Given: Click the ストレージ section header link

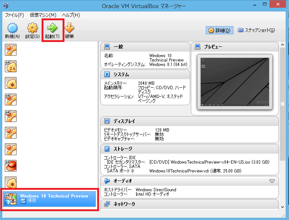Looking at the screenshot, I should (123, 149).
